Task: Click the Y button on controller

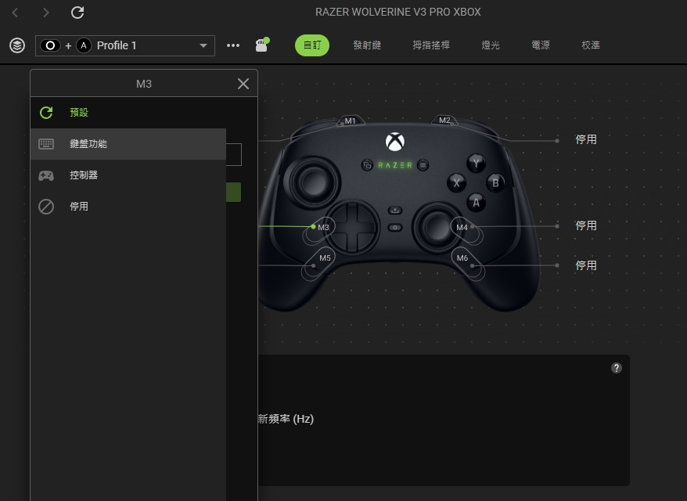Action: coord(476,163)
